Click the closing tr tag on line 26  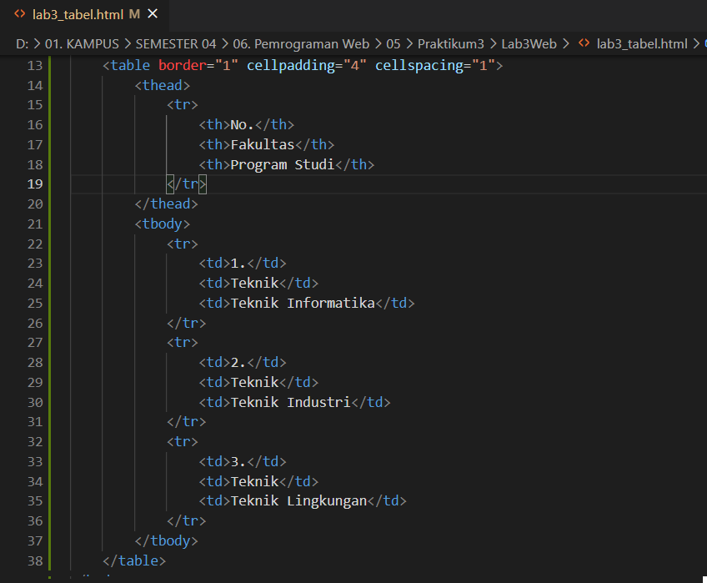click(x=187, y=323)
